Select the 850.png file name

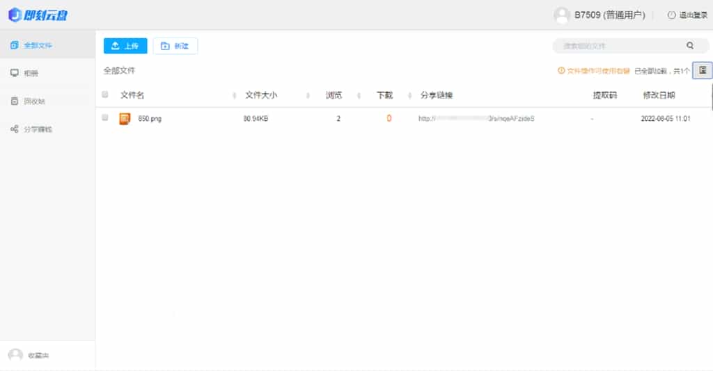[x=150, y=118]
